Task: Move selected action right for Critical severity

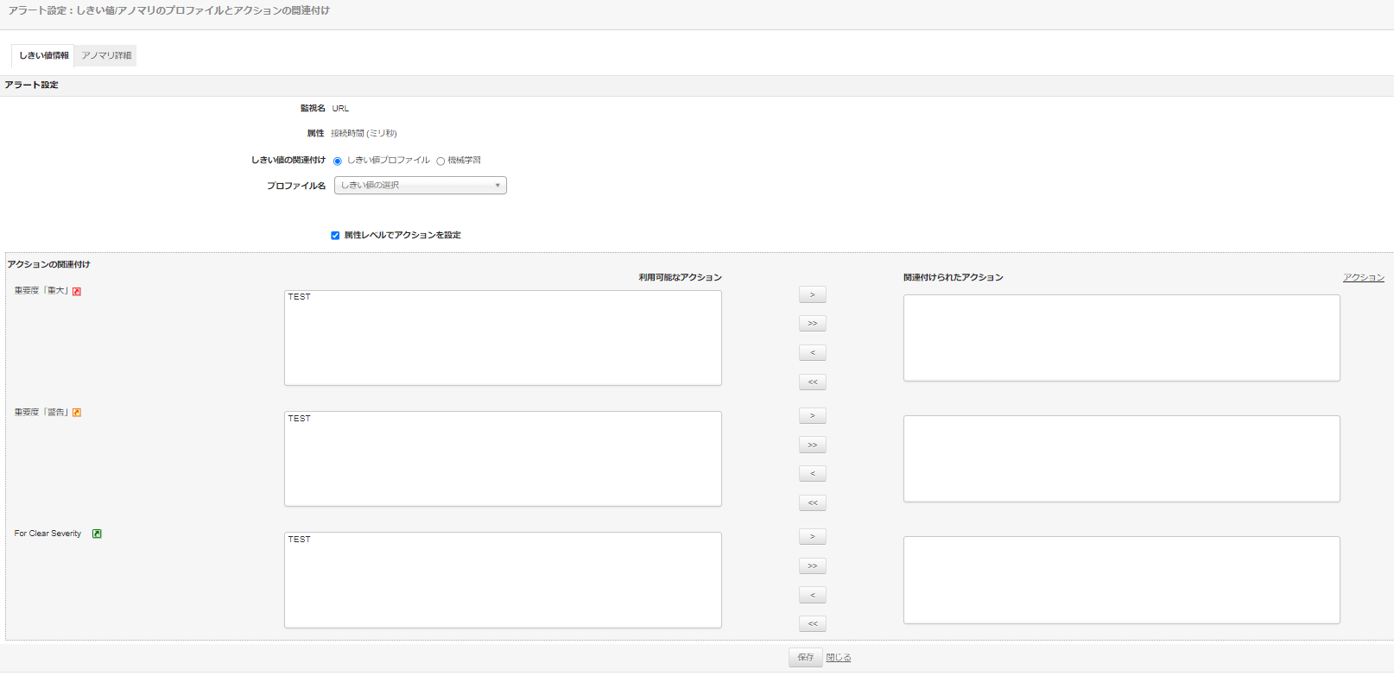Action: pyautogui.click(x=812, y=295)
